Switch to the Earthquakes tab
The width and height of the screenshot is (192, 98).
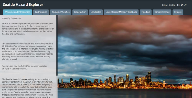point(41,12)
